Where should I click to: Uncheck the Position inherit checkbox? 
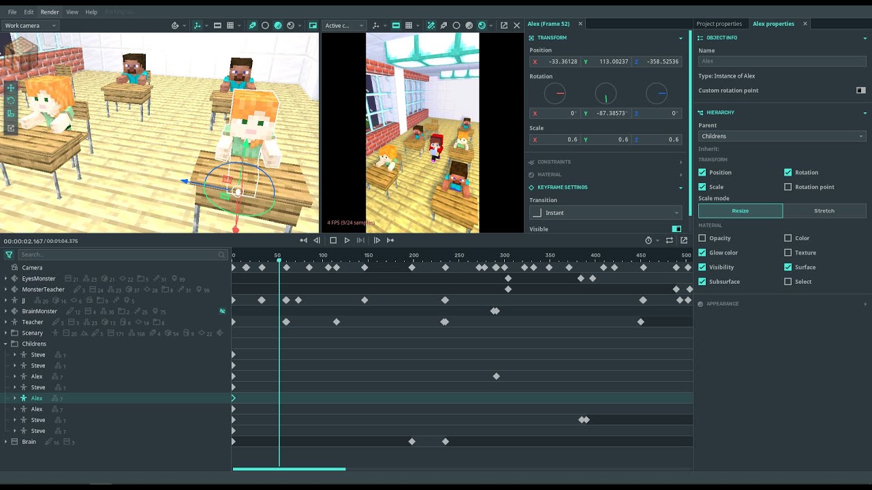pos(702,172)
